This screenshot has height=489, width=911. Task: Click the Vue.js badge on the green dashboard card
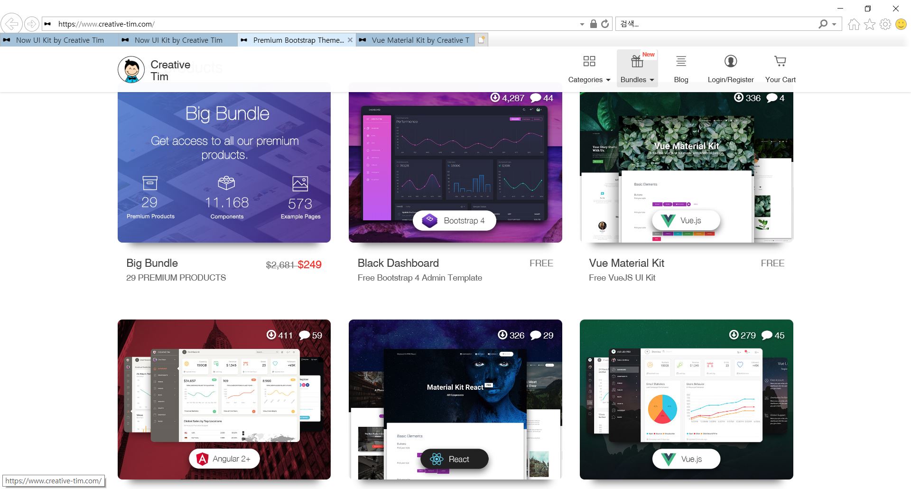[686, 459]
